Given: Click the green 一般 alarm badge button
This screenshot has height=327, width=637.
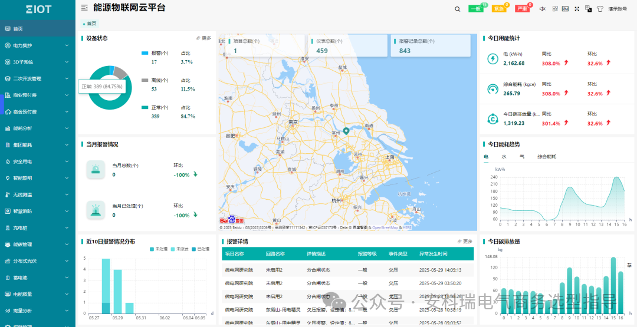Looking at the screenshot, I should (476, 8).
